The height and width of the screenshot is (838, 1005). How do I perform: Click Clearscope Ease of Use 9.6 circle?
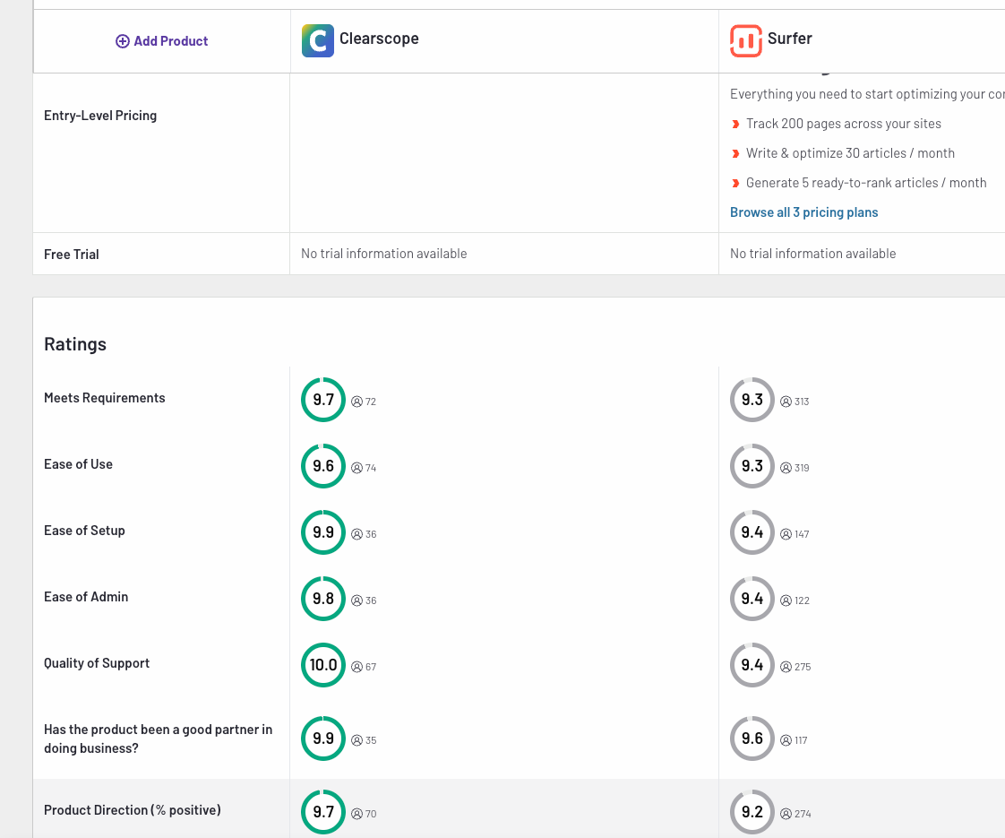(x=323, y=466)
